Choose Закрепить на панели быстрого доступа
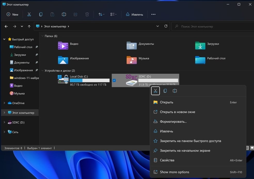The width and height of the screenshot is (254, 179). point(198,141)
